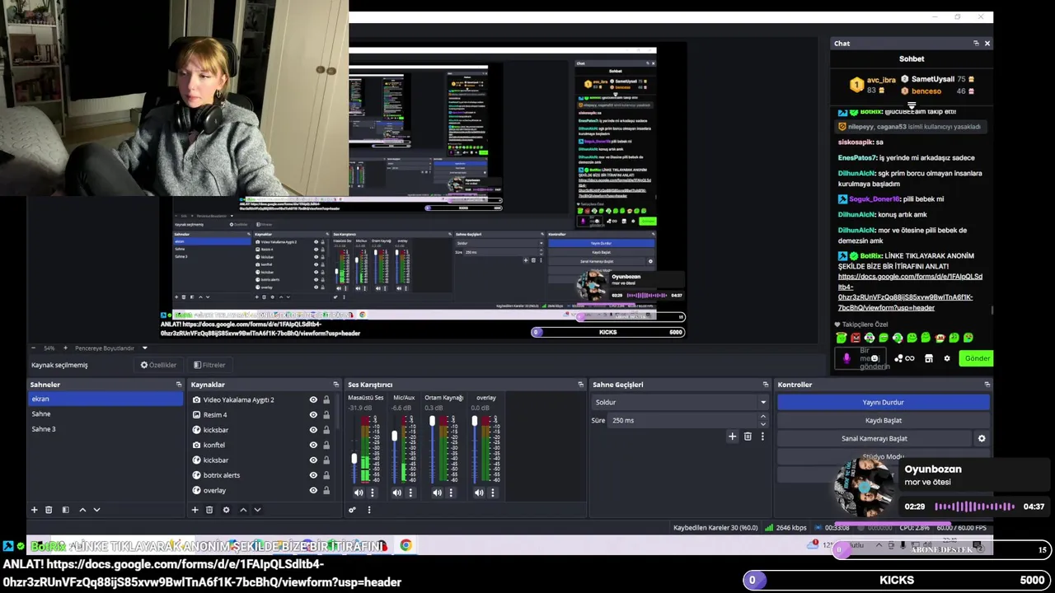Mute the Mic/Aux speaker icon
1055x593 pixels.
(397, 493)
